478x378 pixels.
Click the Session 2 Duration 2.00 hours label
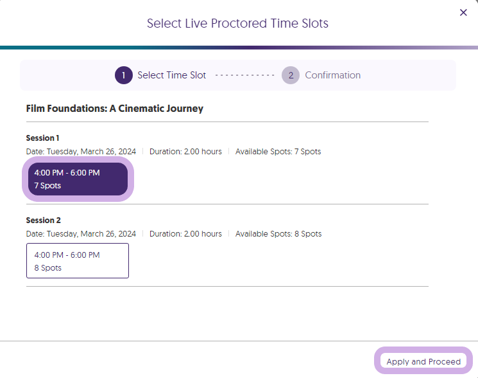click(x=185, y=234)
